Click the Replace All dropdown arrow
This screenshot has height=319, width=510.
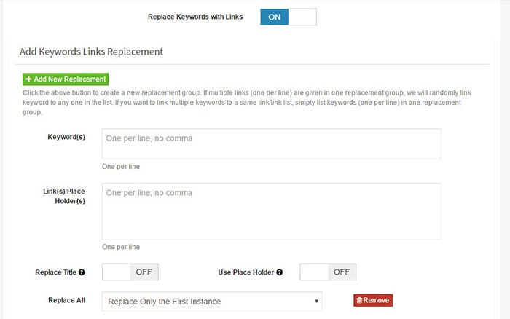pos(316,301)
